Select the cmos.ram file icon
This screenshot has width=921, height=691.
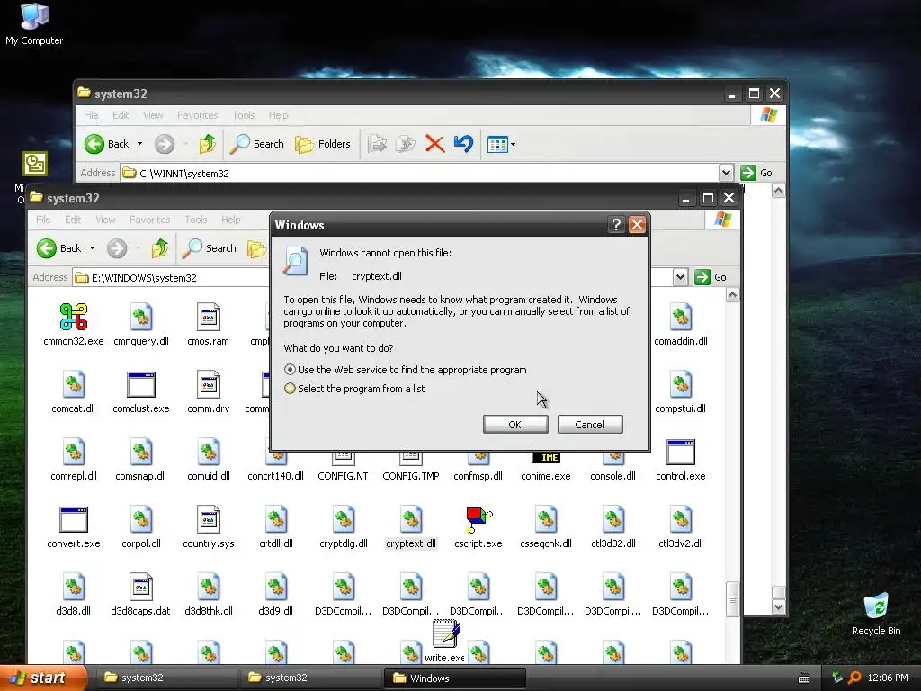pyautogui.click(x=209, y=318)
